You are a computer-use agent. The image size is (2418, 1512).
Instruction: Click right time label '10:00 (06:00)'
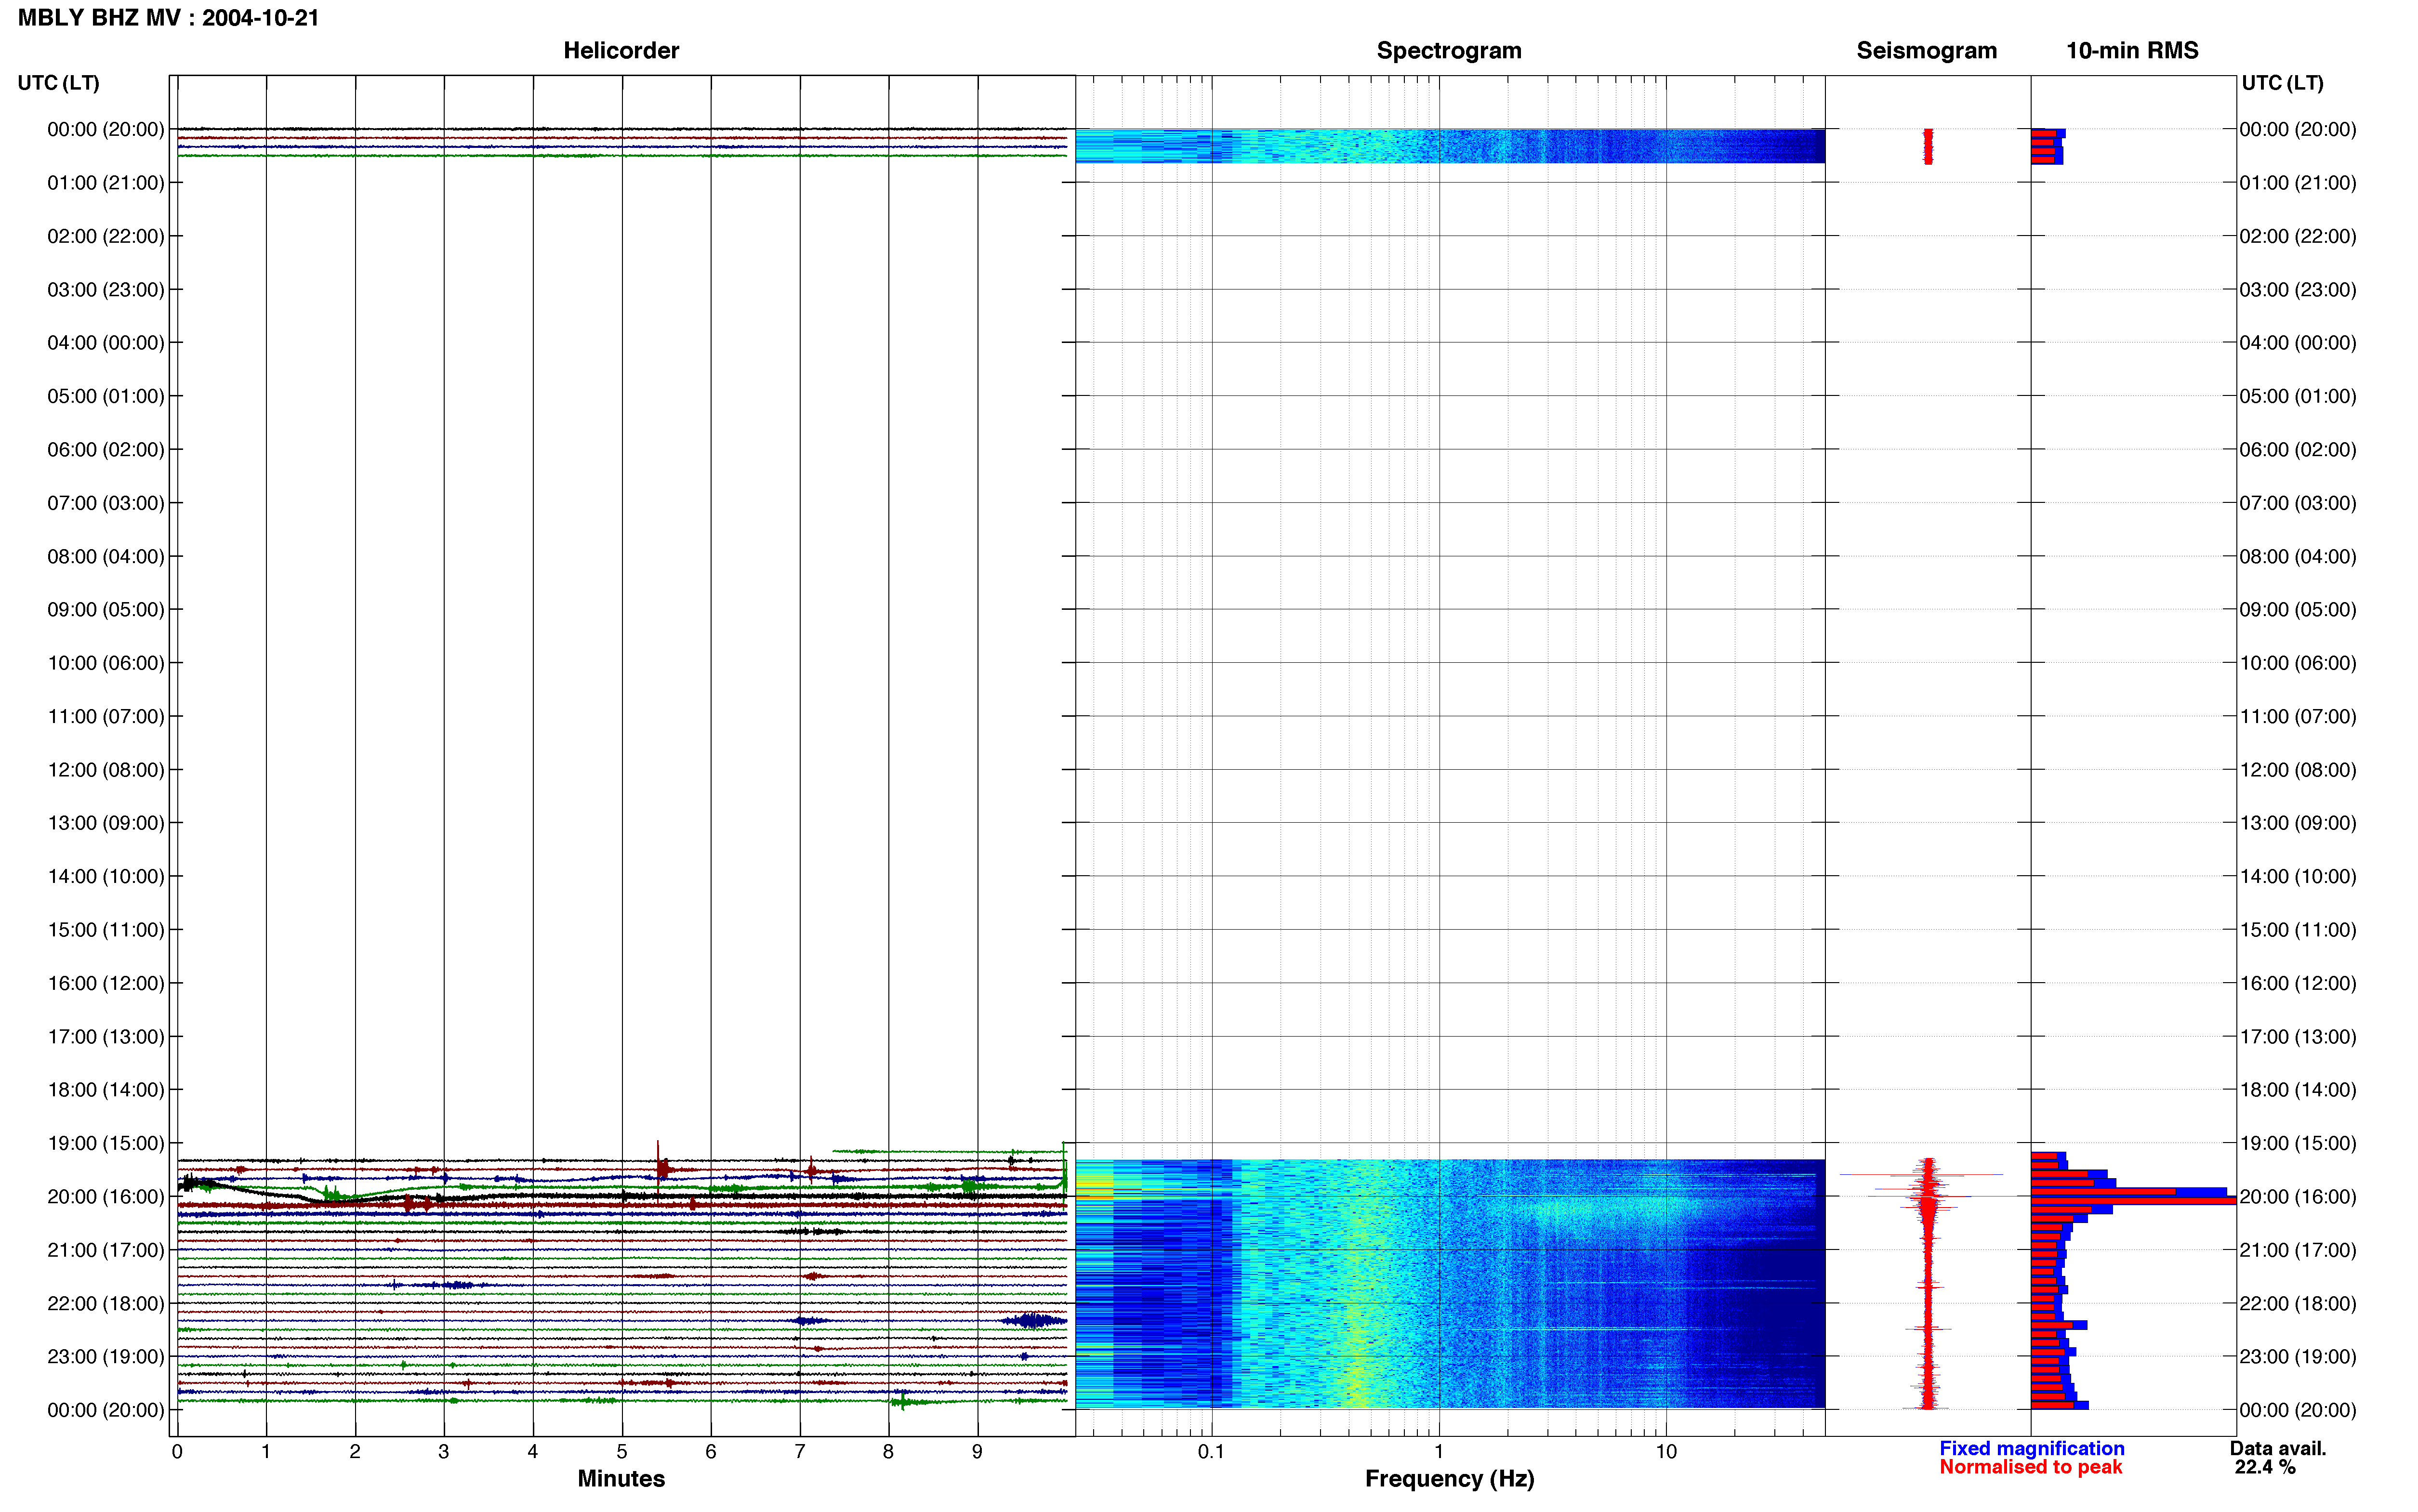[2298, 663]
